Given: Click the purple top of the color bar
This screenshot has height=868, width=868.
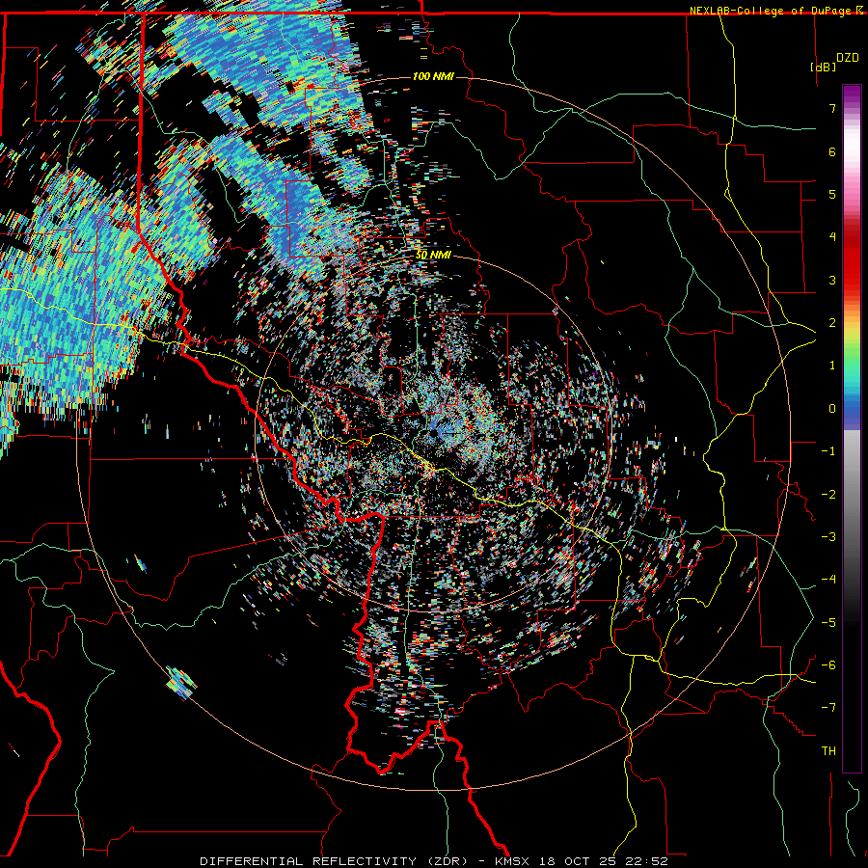Looking at the screenshot, I should pyautogui.click(x=852, y=95).
